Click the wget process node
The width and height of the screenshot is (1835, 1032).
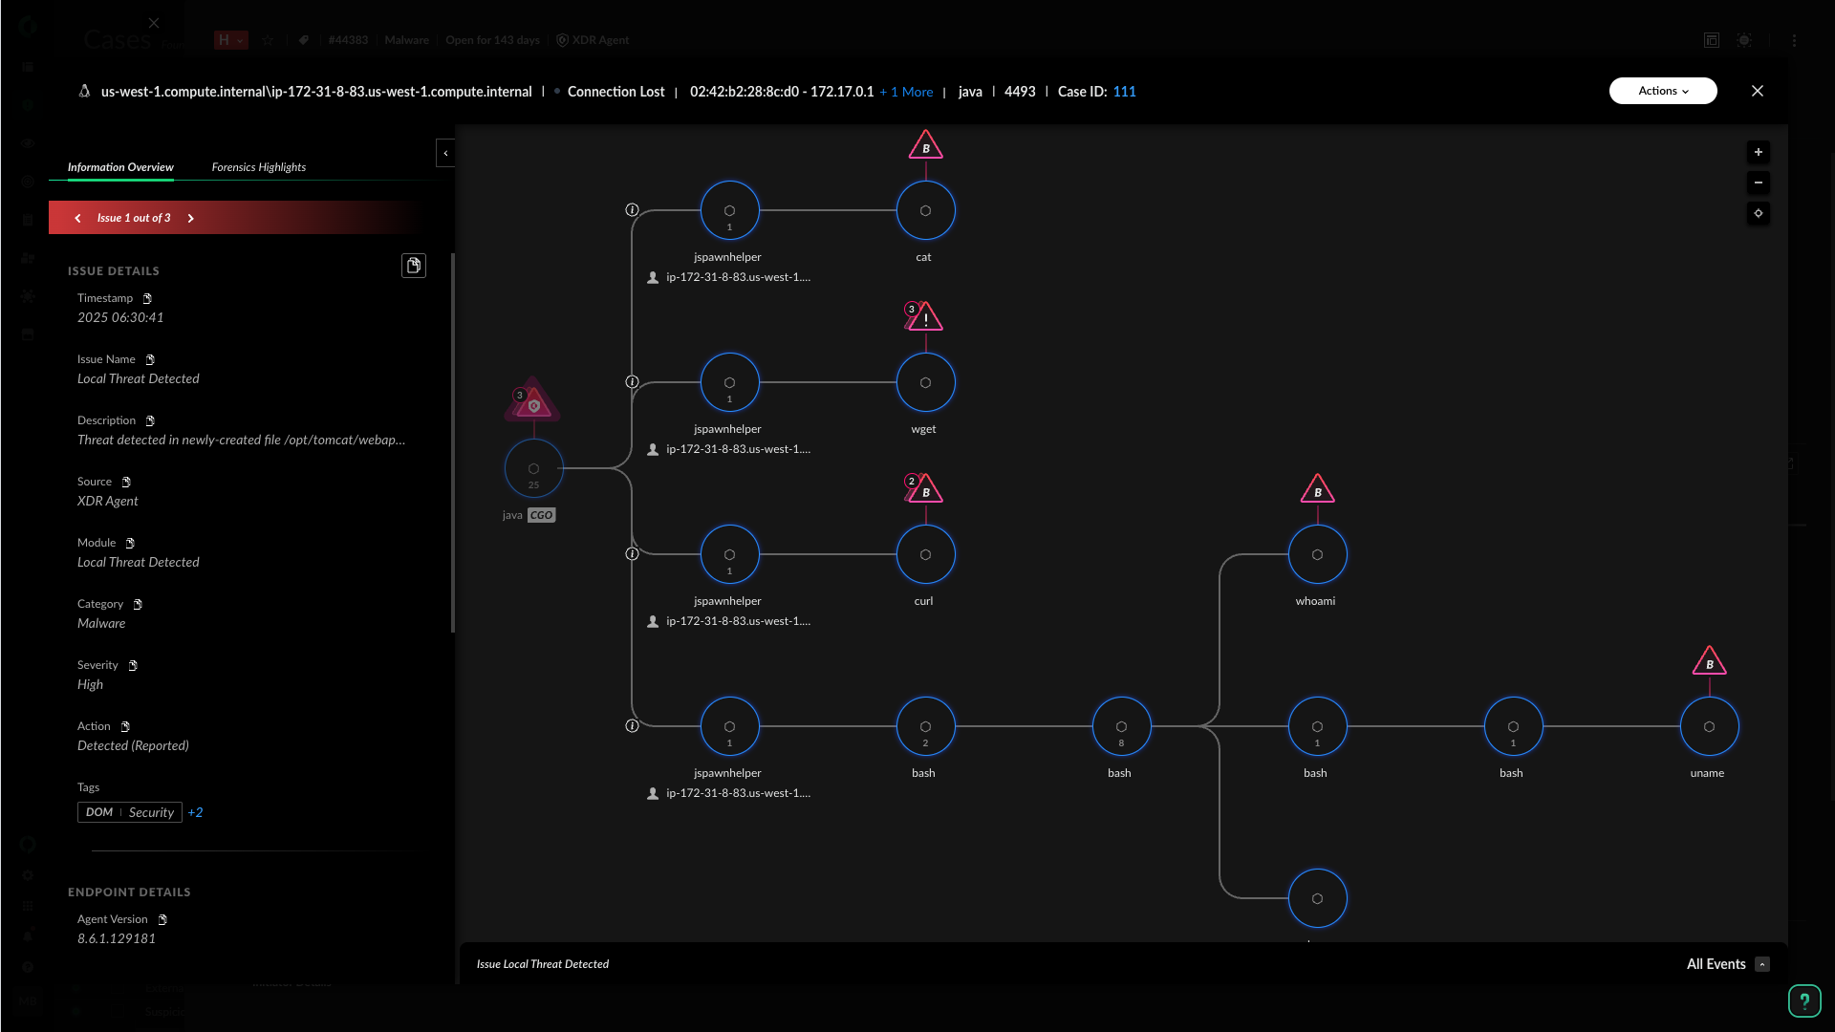point(925,382)
